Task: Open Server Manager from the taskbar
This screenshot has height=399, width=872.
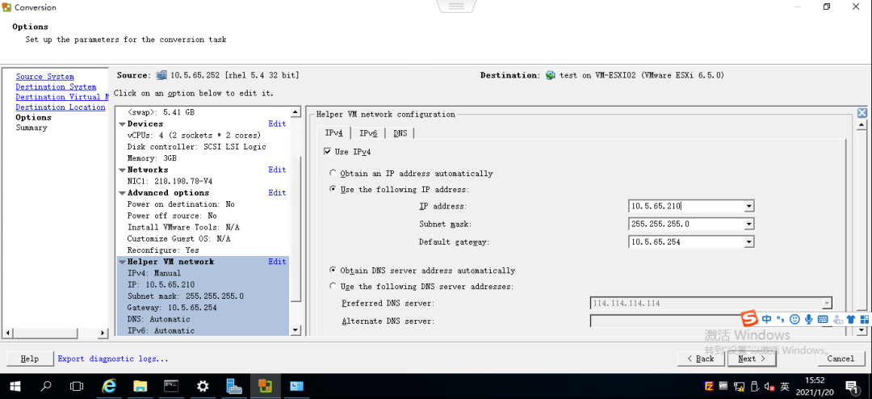Action: (x=233, y=386)
